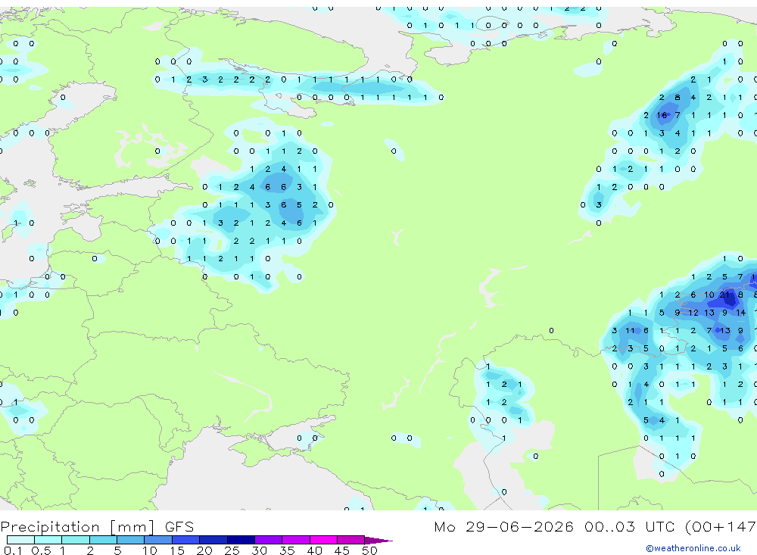Click the 40 to 45 mm legend swatch
This screenshot has height=555, width=757.
[x=323, y=540]
